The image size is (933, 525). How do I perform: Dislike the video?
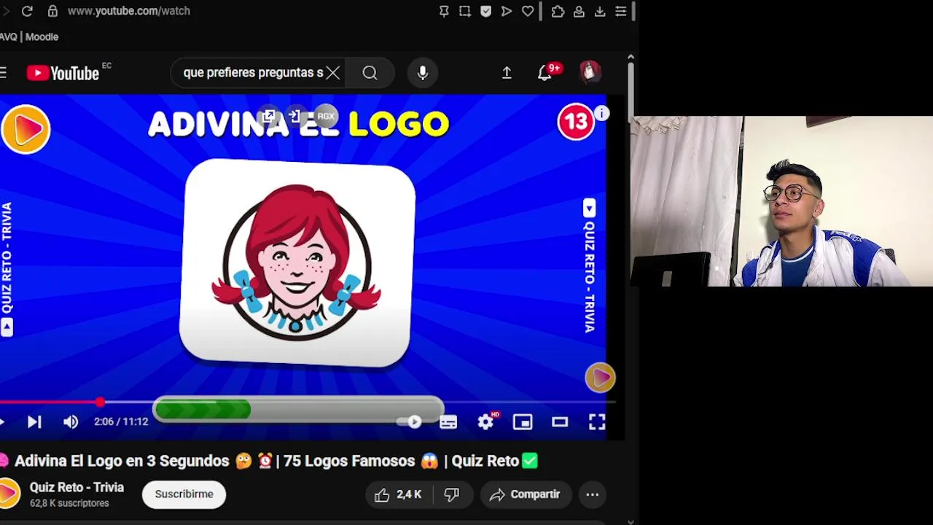click(x=452, y=494)
